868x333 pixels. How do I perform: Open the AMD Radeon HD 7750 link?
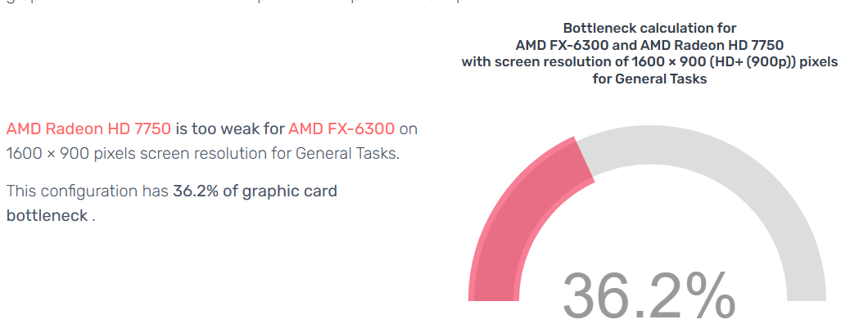[88, 129]
